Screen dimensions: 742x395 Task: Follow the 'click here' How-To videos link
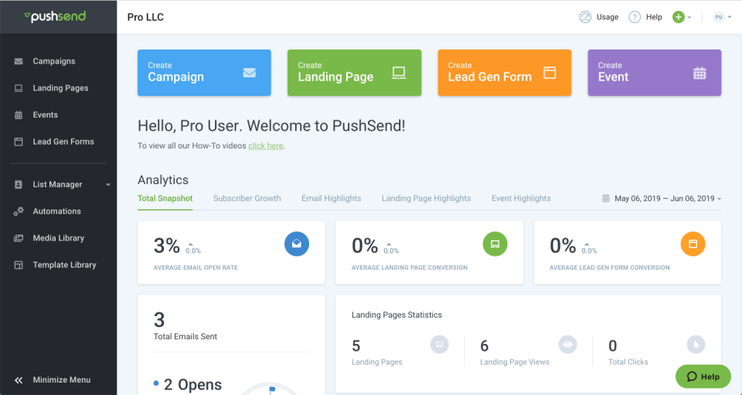click(265, 145)
